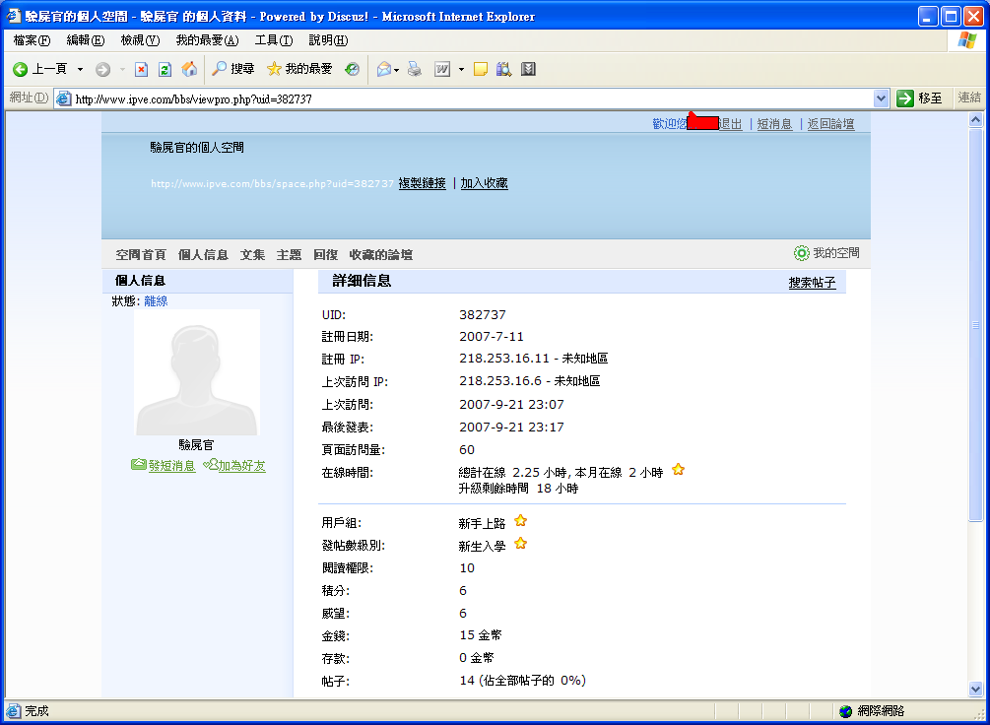The height and width of the screenshot is (725, 990).
Task: Click 加為好友 to add friend
Action: point(240,466)
